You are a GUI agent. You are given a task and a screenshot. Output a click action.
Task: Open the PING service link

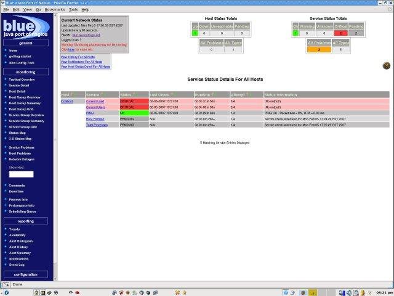coord(90,113)
